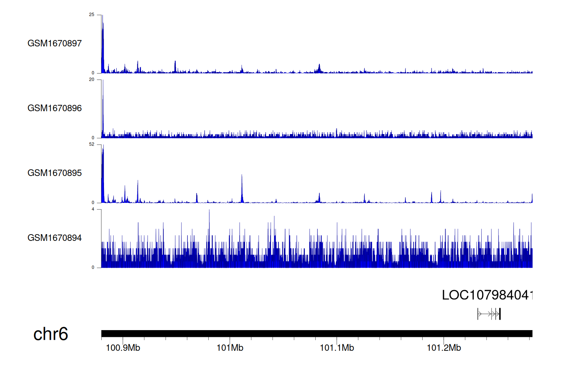This screenshot has height=366, width=561.
Task: Click the thick final exon of LOC107984041
Action: click(500, 314)
